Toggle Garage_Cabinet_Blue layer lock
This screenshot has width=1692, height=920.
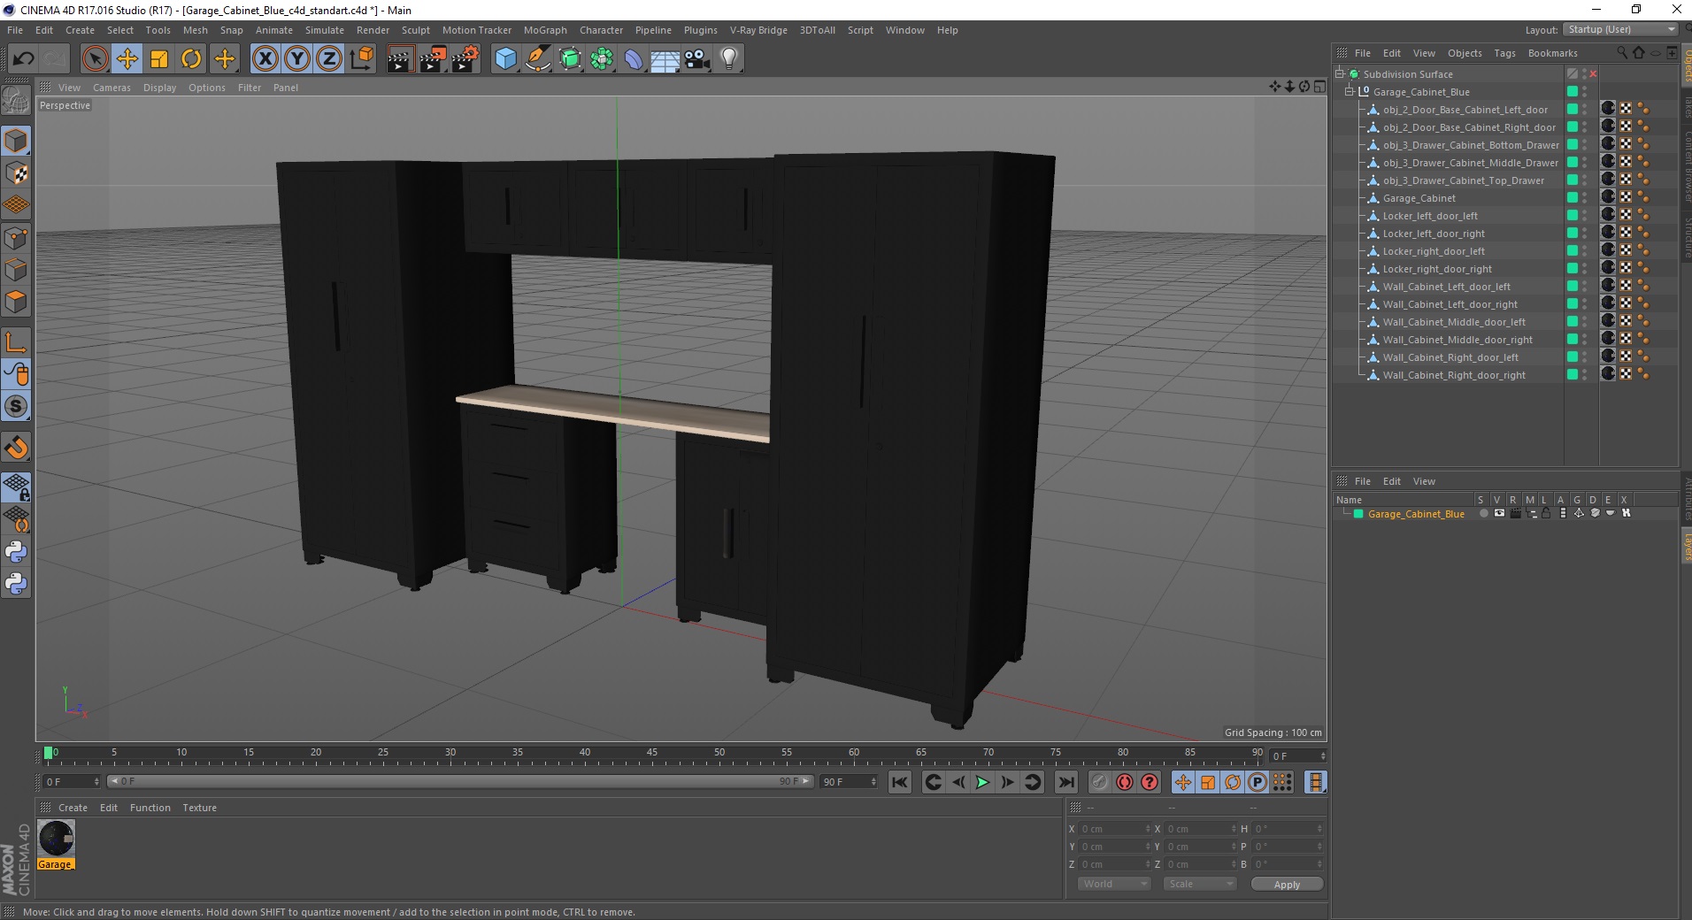click(1546, 514)
